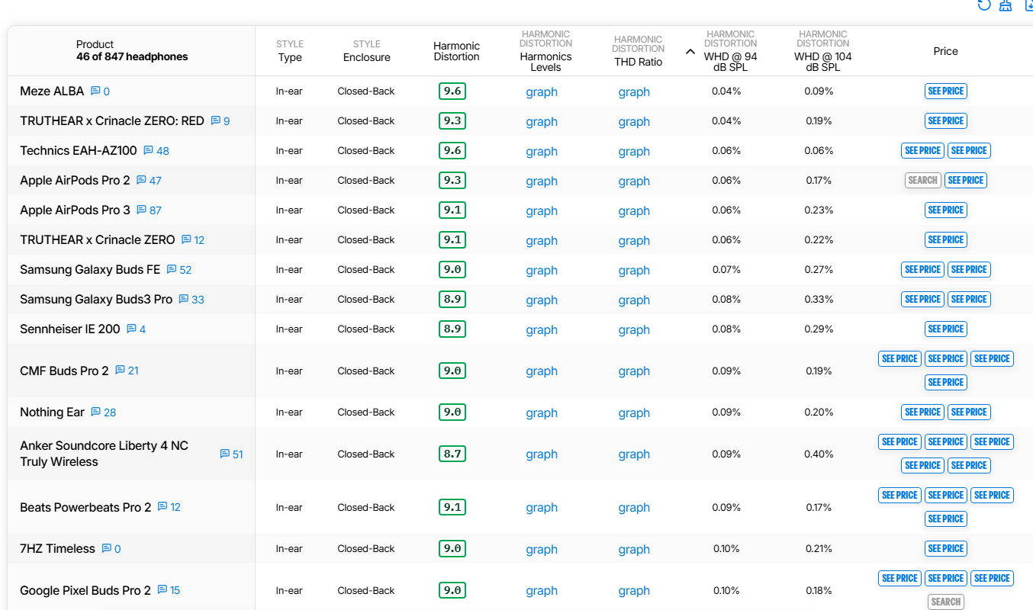This screenshot has height=610, width=1033.
Task: Click See Price in Apple AirPods Pro 2 row
Action: (x=965, y=180)
